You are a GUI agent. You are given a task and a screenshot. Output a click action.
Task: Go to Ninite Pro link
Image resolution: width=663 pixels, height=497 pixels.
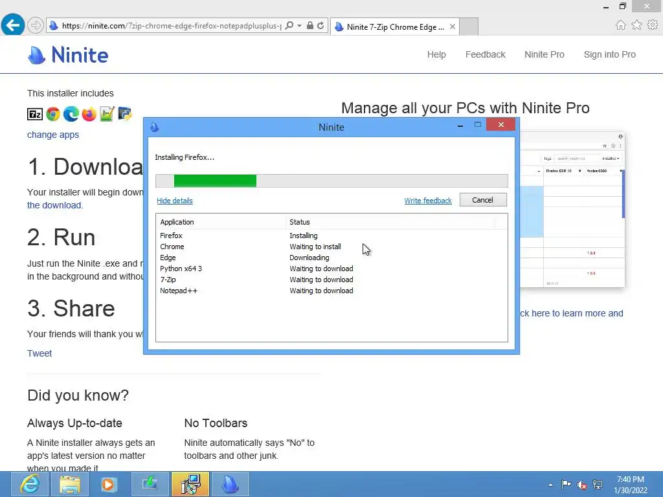[x=544, y=54]
